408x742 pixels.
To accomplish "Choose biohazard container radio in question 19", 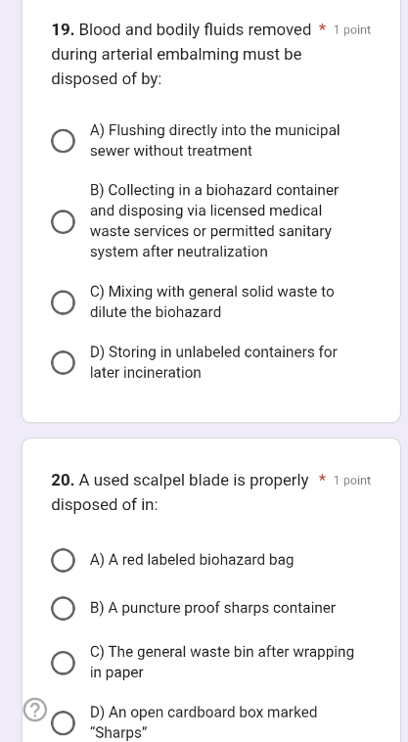I will coord(63,222).
